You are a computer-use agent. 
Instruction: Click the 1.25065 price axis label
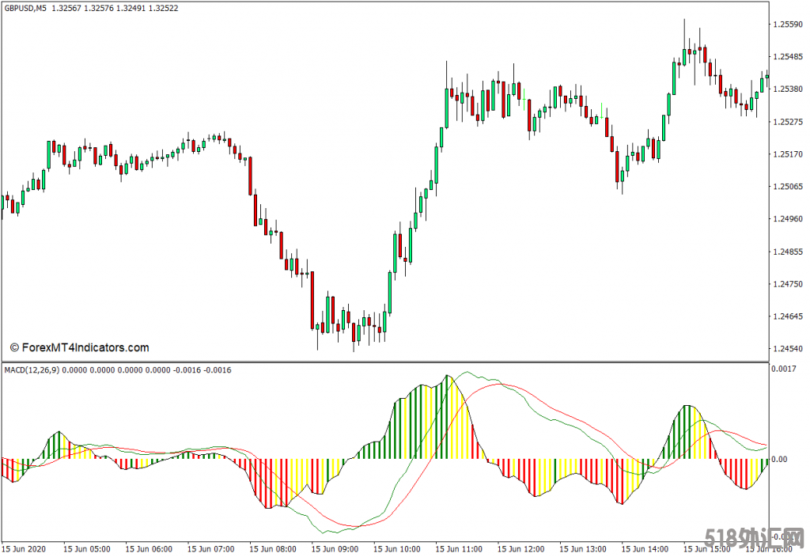(x=788, y=187)
